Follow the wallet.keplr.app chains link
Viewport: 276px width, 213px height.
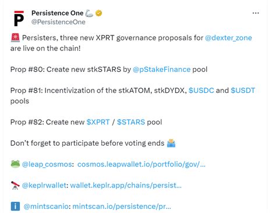point(126,185)
